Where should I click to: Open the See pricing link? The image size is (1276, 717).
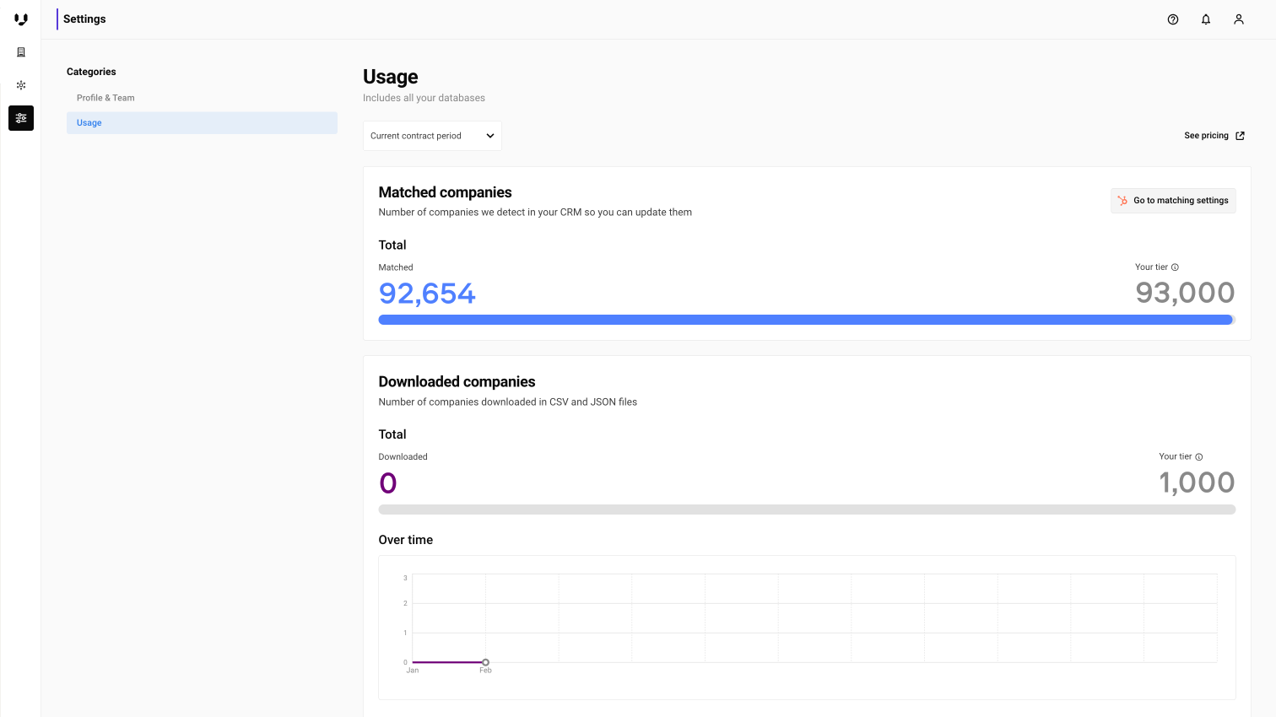click(x=1206, y=136)
